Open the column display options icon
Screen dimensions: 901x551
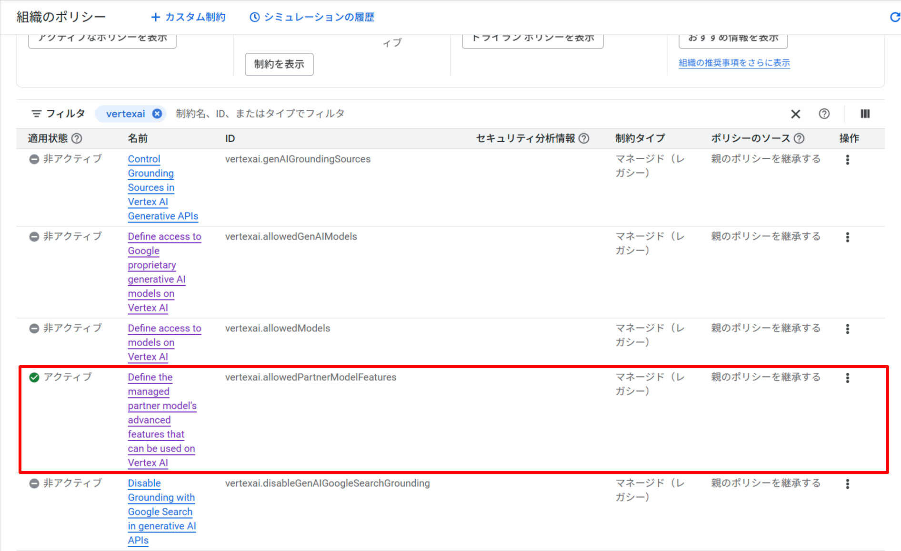865,114
